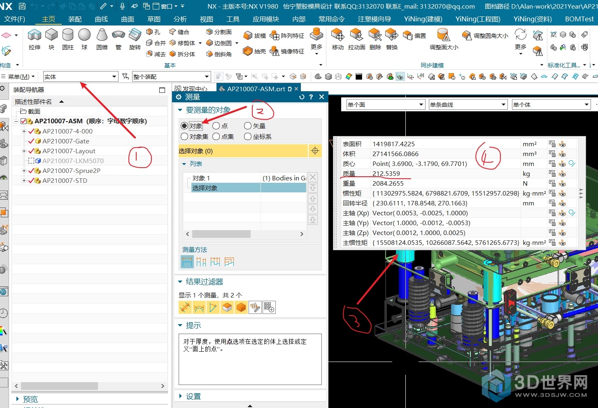Switch to the 曲线 ribbon tab
Screen dimensions: 598x408
[x=101, y=19]
